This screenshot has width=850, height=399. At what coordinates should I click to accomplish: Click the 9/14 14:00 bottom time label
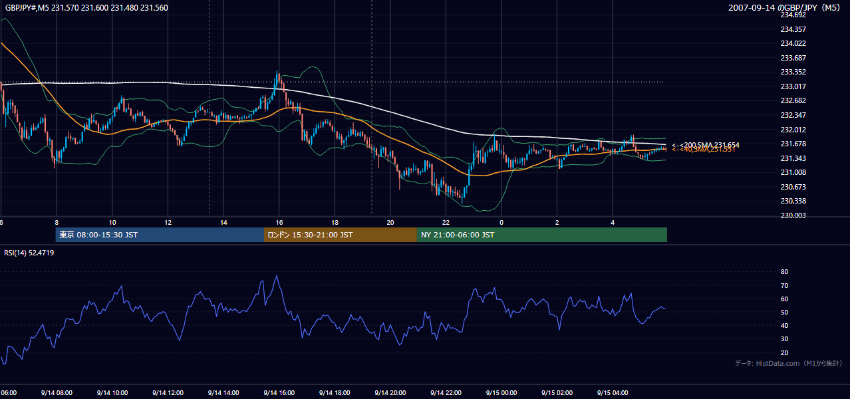tap(223, 393)
